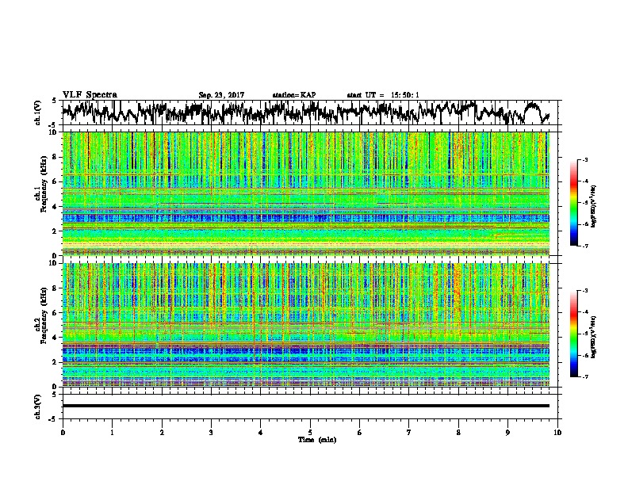Click the "5" voltage tick of ch.3(V) panel
The image size is (628, 485).
point(54,395)
